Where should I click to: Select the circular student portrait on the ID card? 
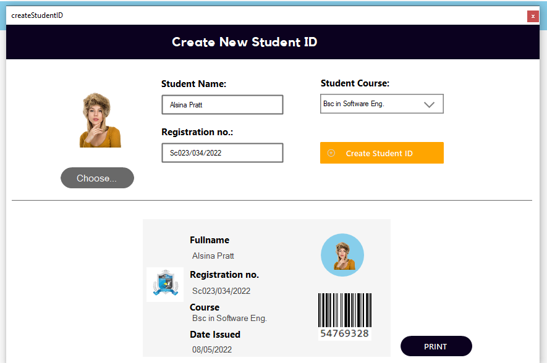click(x=342, y=254)
